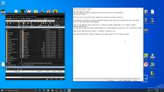
Task: Select the Downloads folder in local panel
Action: [10, 34]
